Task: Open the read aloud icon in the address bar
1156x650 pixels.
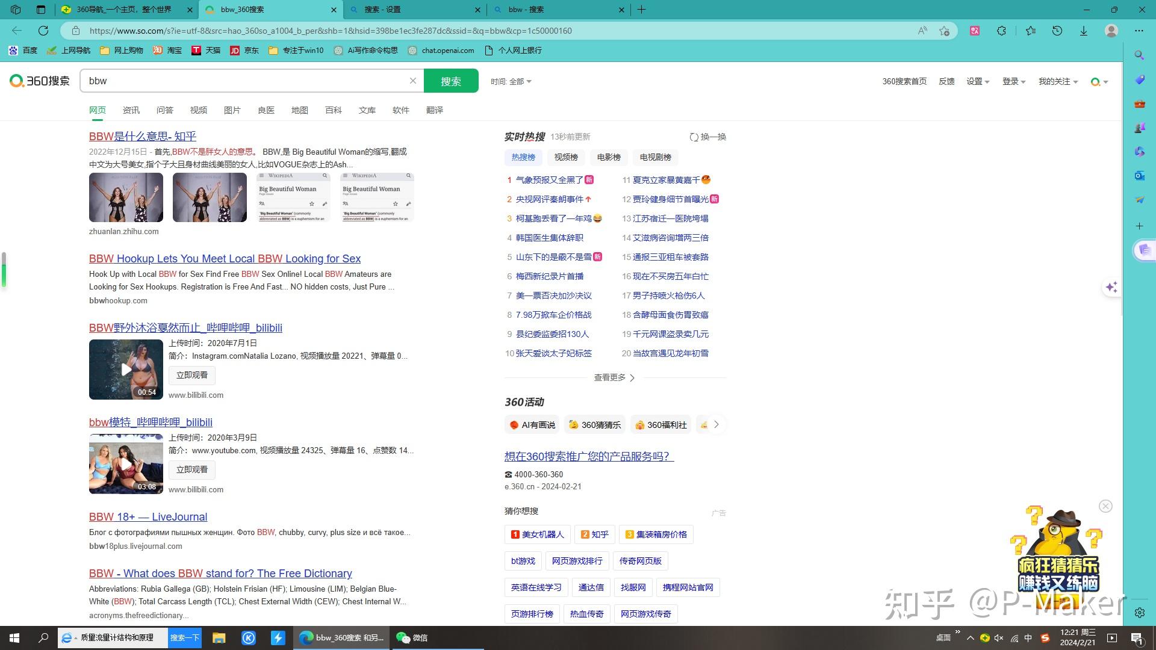Action: point(922,31)
